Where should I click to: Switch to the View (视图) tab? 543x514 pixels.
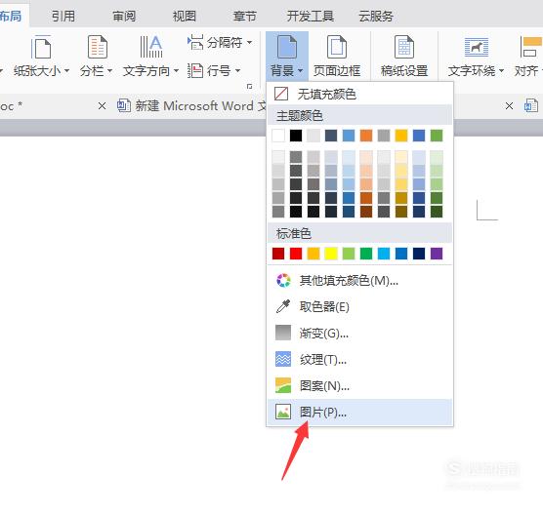185,16
